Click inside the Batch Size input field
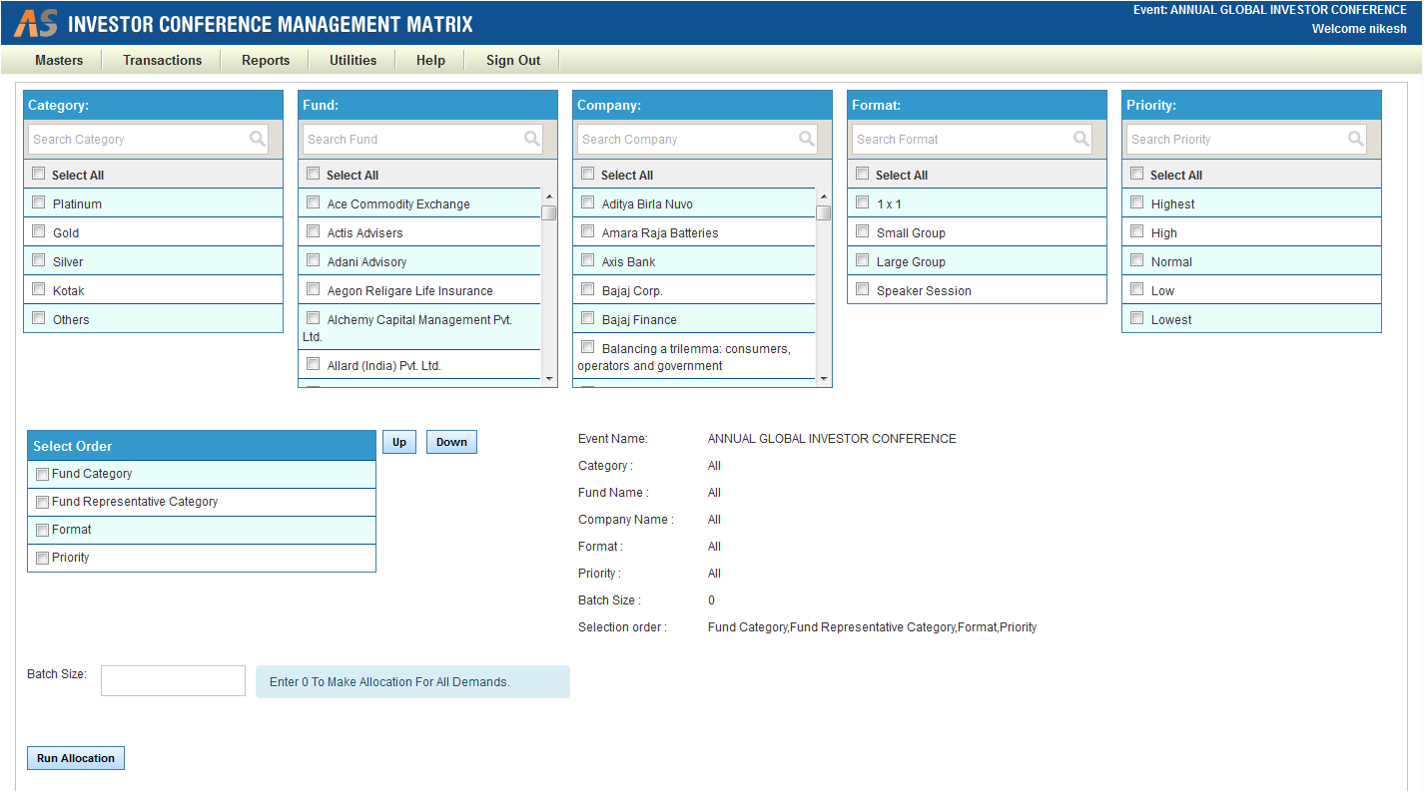The height and width of the screenshot is (792, 1424). (x=172, y=680)
